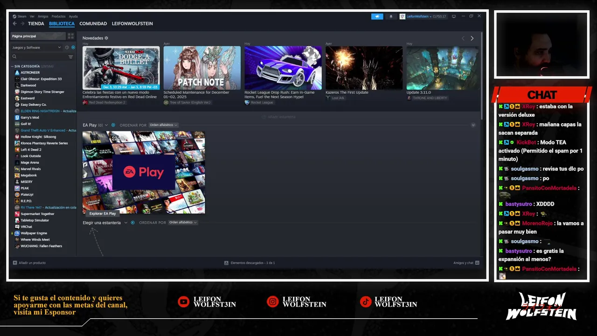Image resolution: width=597 pixels, height=336 pixels.
Task: Select Marvel Rivals in library list
Action: (x=31, y=169)
